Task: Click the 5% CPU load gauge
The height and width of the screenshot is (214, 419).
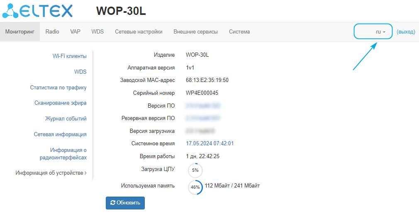Action: [x=195, y=171]
